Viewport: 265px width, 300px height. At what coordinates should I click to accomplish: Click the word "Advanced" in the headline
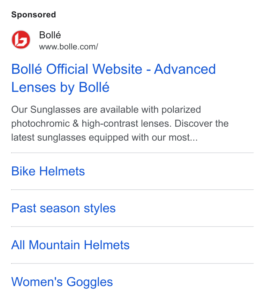[x=185, y=69]
